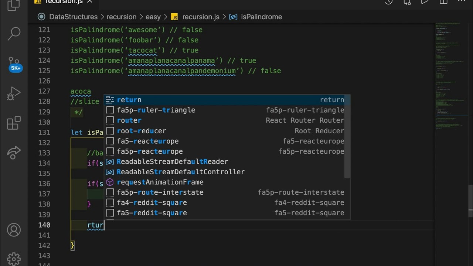473x266 pixels.
Task: Click the snippet icon beside fa5p-ruler-triangle
Action: [110, 110]
